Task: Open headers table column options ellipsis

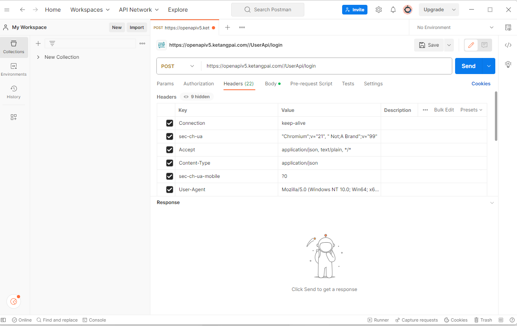Action: [x=425, y=110]
